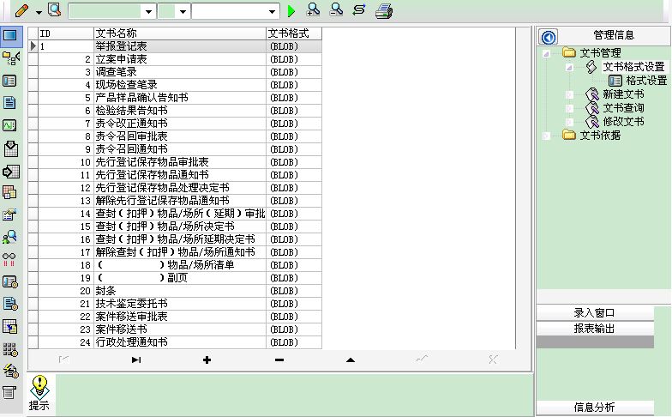
Task: Click the arrow import grid sidebar icon
Action: tap(10, 172)
